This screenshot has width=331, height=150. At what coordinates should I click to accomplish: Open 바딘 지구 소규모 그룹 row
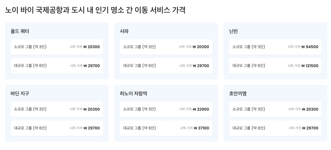tap(57, 109)
